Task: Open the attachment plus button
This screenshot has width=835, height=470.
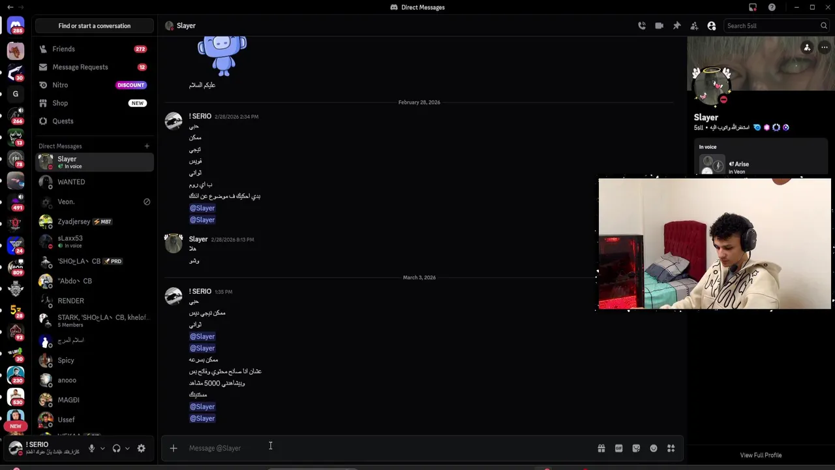Action: click(174, 448)
